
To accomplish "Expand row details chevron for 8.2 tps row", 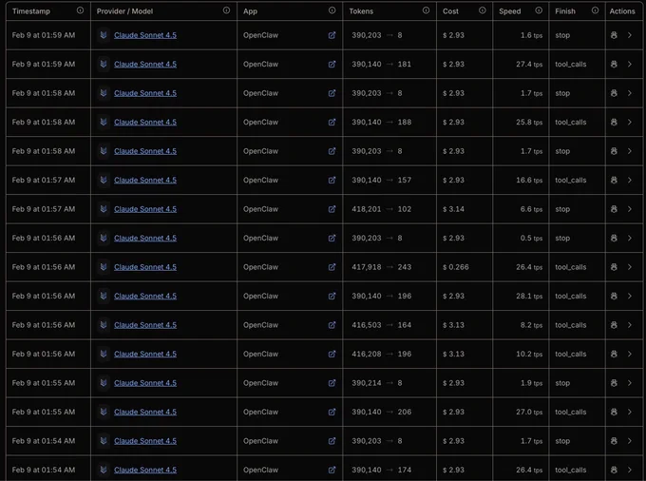I will point(630,325).
